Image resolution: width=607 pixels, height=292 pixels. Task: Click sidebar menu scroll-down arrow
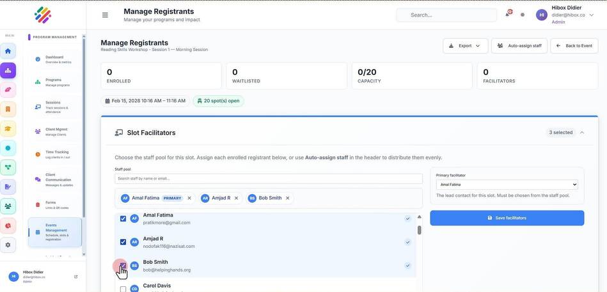click(x=84, y=254)
